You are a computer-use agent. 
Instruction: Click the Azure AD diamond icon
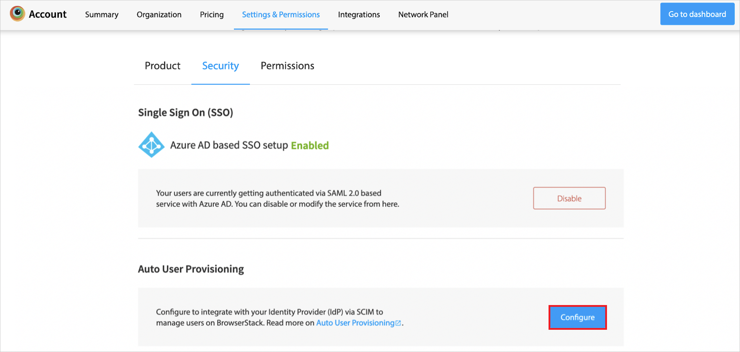point(151,145)
